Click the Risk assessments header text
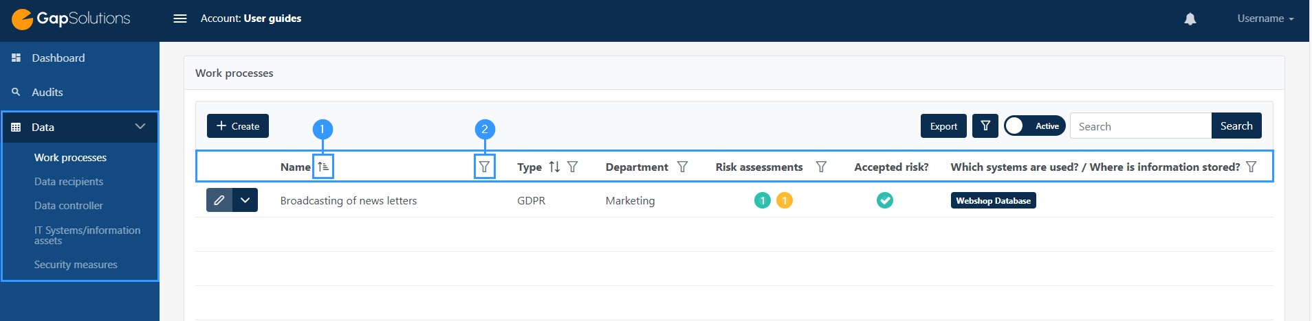This screenshot has width=1312, height=321. tap(759, 167)
